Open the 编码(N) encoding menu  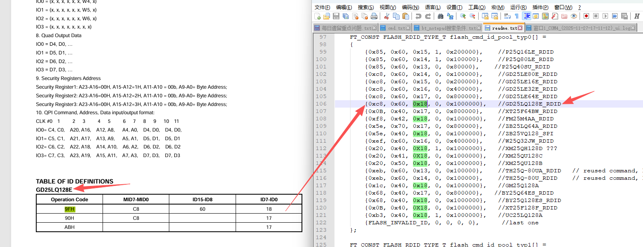[x=410, y=7]
